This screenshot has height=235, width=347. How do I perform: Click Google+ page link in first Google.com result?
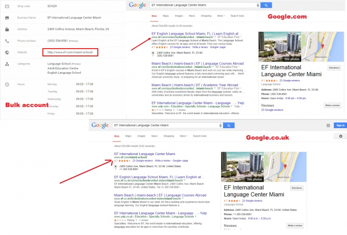coord(218,47)
